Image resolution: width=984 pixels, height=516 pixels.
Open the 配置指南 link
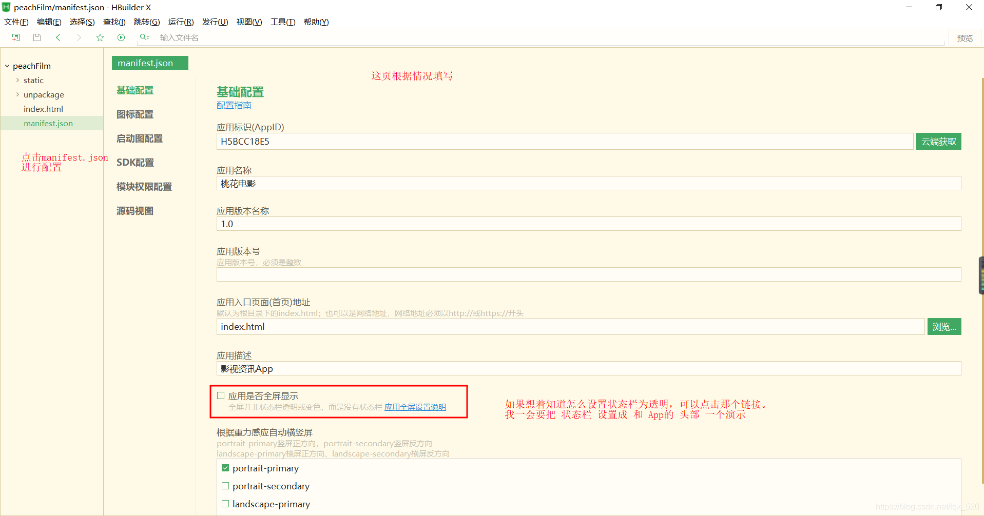pyautogui.click(x=234, y=105)
